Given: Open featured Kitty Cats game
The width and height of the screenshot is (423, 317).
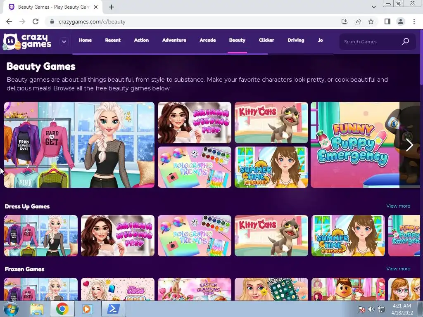Looking at the screenshot, I should (x=271, y=123).
